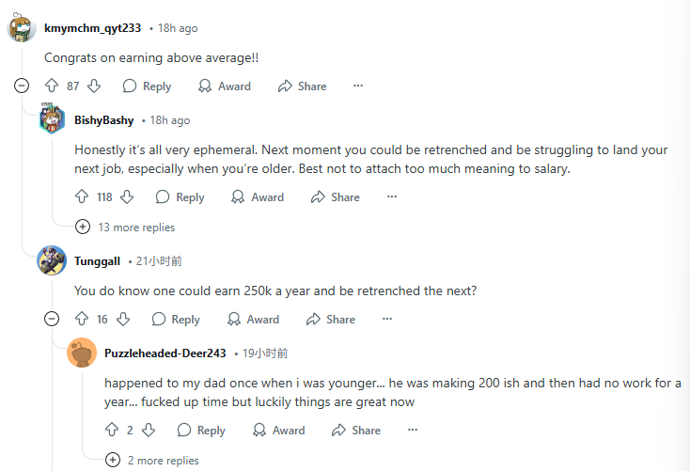
Task: Give an Award to BishyBashy's comment
Action: pyautogui.click(x=258, y=196)
